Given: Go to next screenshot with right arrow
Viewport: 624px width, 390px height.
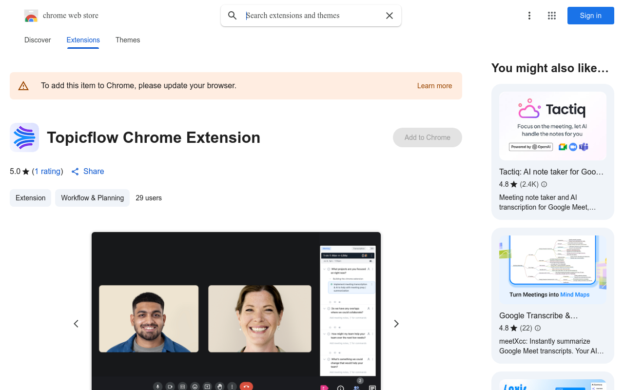Looking at the screenshot, I should point(396,324).
